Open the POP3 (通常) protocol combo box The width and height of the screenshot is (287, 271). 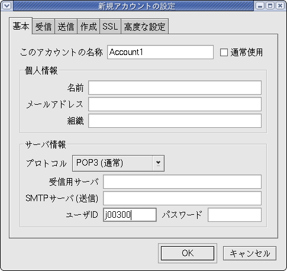(x=118, y=163)
